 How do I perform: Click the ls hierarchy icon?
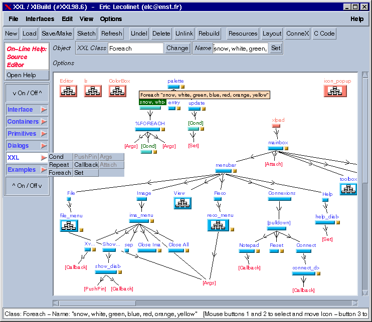click(x=93, y=91)
